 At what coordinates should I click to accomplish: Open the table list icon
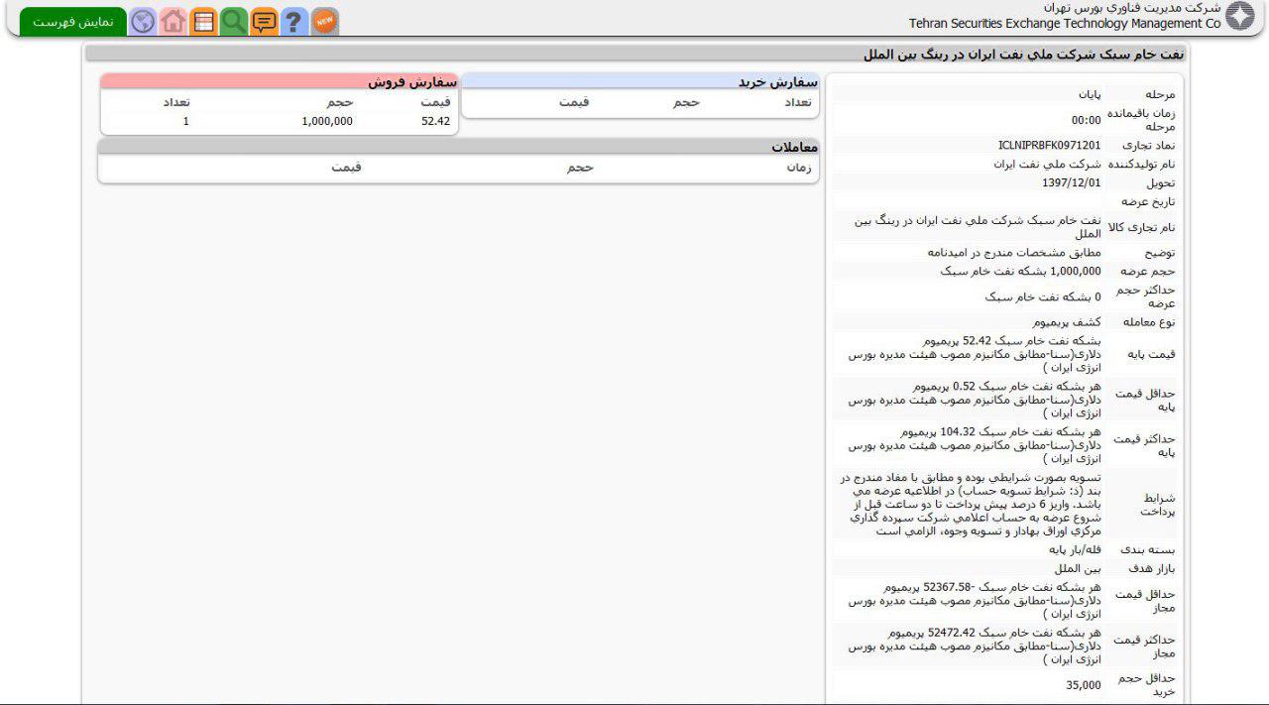tap(203, 21)
